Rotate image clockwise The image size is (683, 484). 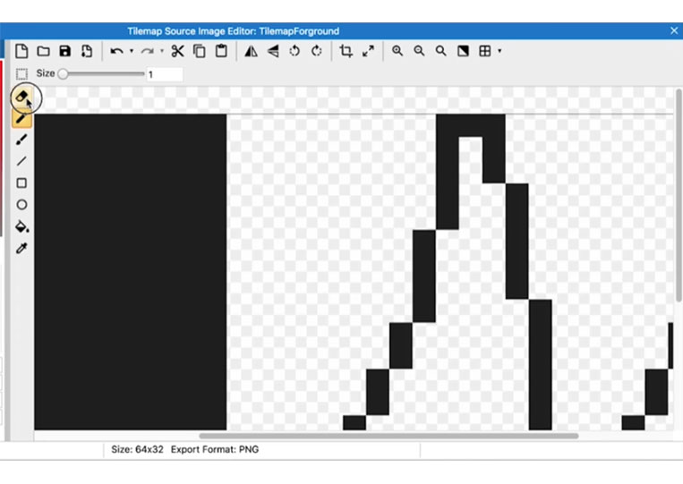point(317,51)
